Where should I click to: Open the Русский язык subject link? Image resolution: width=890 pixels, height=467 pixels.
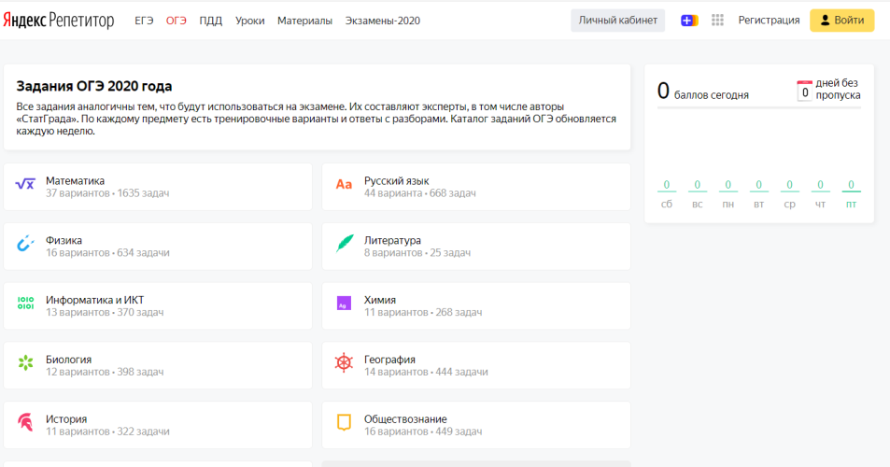click(x=396, y=181)
